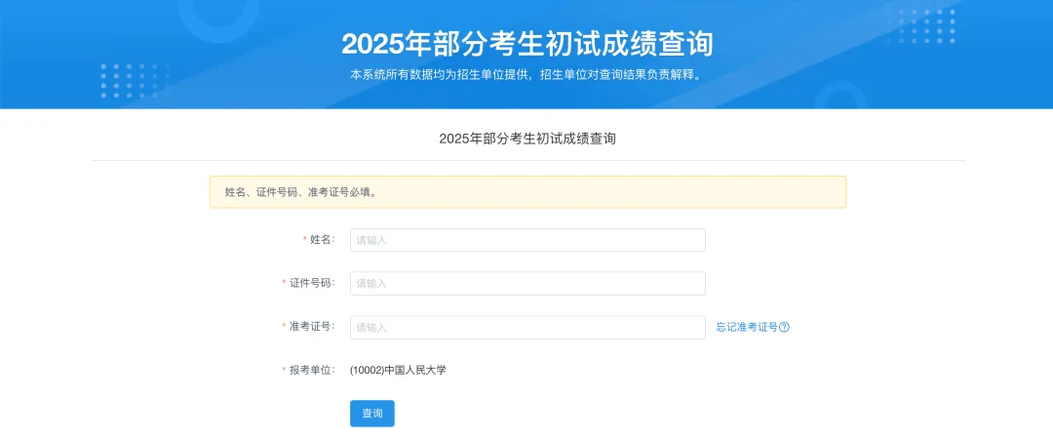
Task: Click the red asterisk beside 证件号码
Action: tap(284, 283)
